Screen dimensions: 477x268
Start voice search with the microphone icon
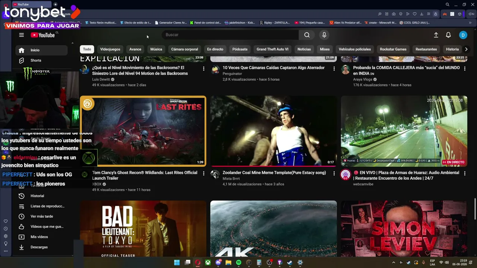(324, 35)
